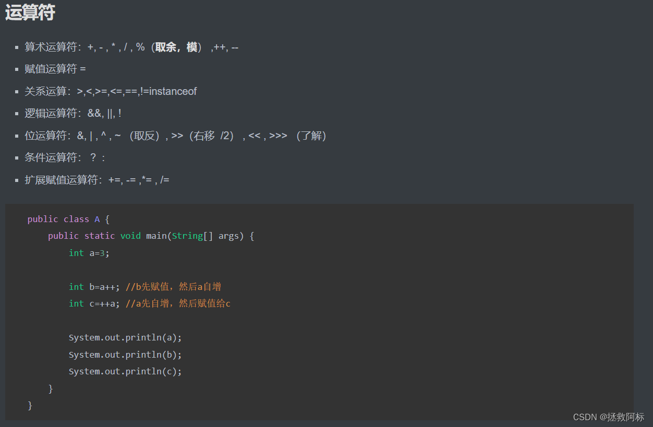Viewport: 653px width, 427px height.
Task: Click the comment //b先赋值，然后a自增
Action: (x=174, y=287)
